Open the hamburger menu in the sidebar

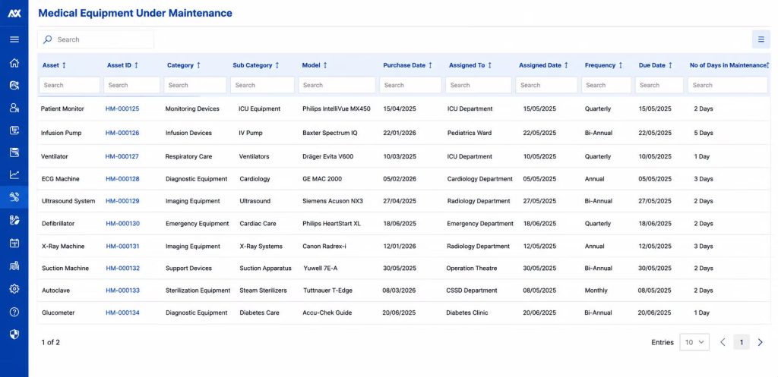point(14,39)
